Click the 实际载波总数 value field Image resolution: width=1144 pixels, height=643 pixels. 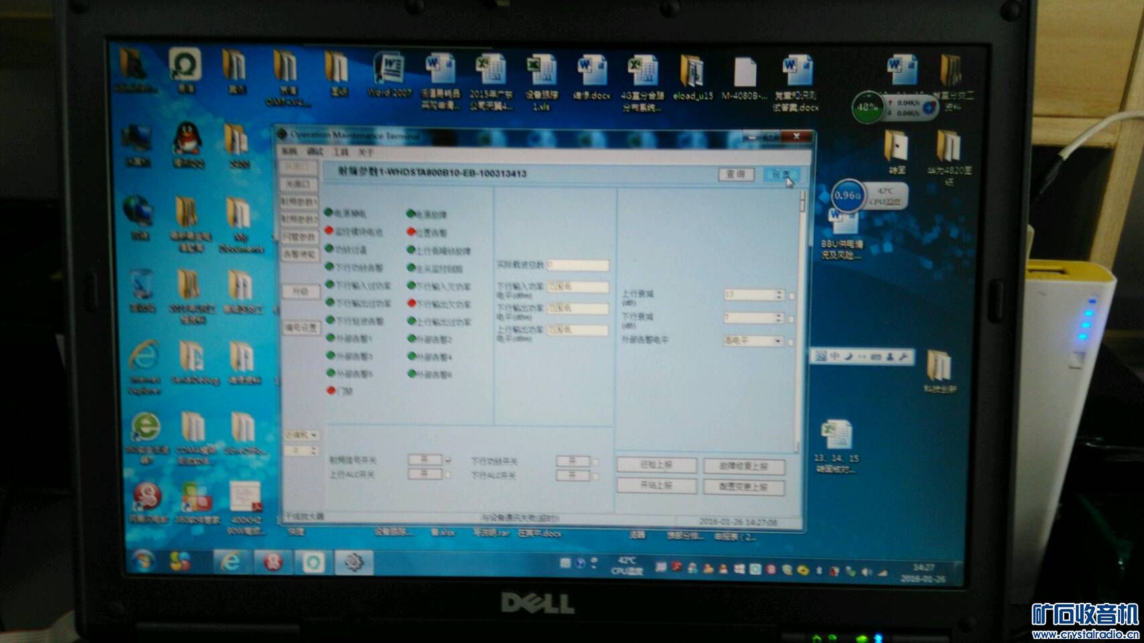point(577,265)
